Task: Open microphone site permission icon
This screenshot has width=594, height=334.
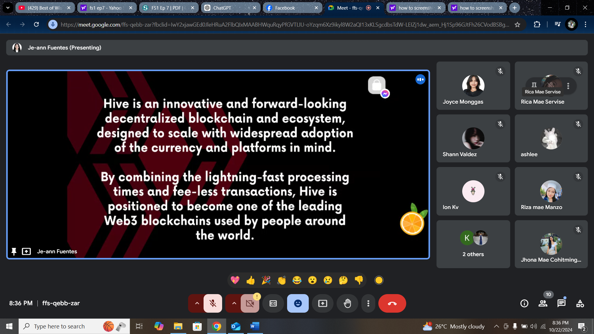Action: 53,24
